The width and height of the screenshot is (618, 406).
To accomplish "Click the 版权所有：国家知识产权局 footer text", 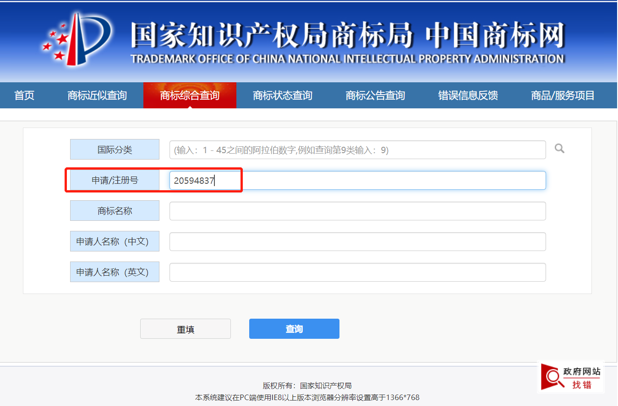I will pyautogui.click(x=307, y=385).
